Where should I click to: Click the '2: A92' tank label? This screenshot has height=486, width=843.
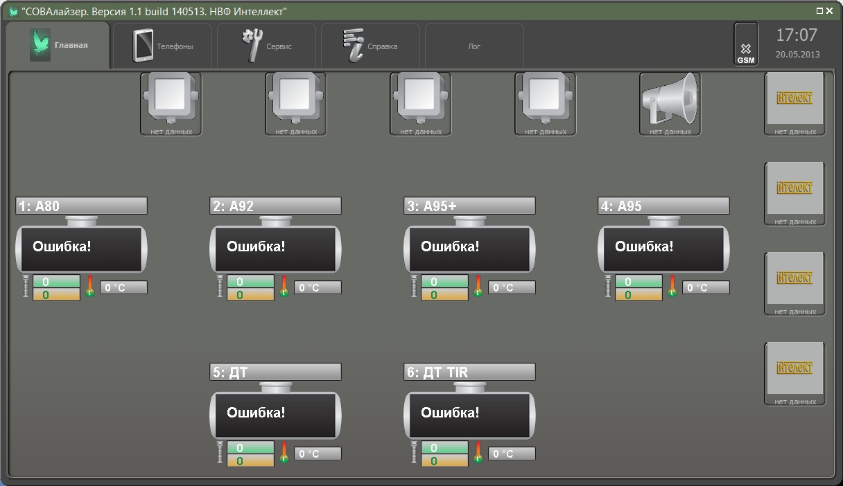coord(276,206)
